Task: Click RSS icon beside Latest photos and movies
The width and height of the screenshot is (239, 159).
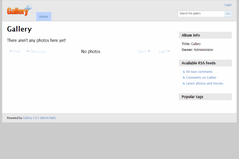Action: click(x=184, y=84)
